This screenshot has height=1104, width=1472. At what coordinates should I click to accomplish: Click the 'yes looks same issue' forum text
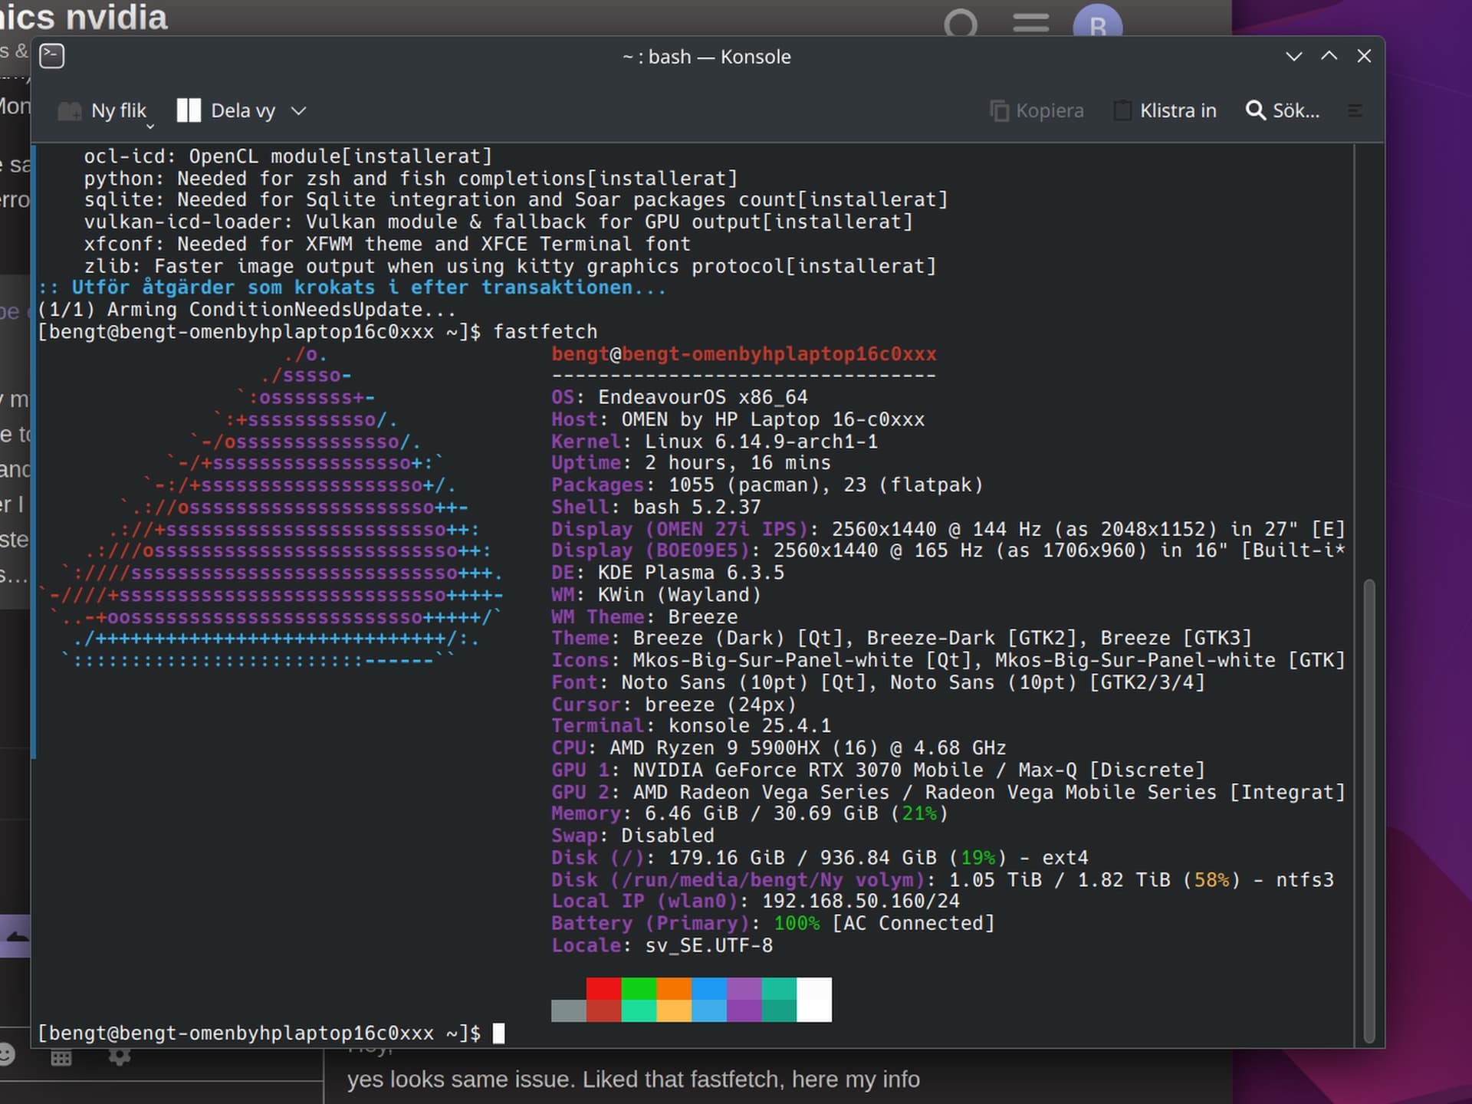pos(632,1079)
